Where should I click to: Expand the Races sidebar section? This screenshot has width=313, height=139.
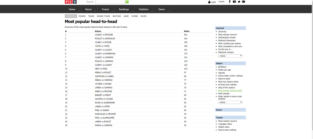pos(231,110)
